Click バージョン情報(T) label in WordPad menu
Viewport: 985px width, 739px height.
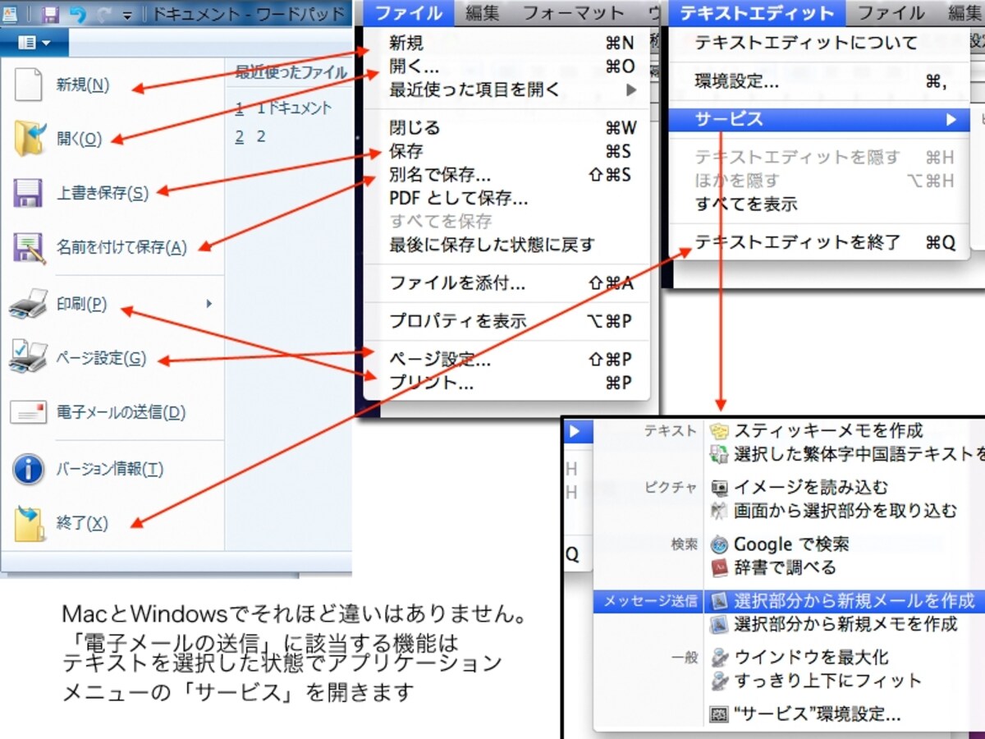[x=109, y=470]
